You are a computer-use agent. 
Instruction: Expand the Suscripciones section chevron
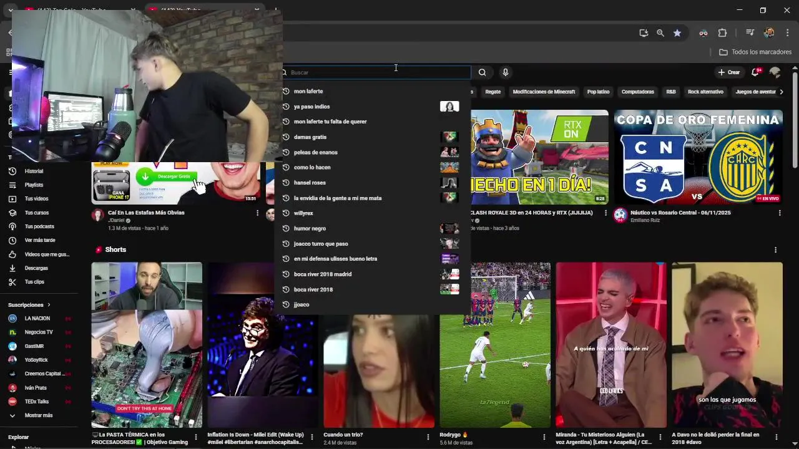49,305
